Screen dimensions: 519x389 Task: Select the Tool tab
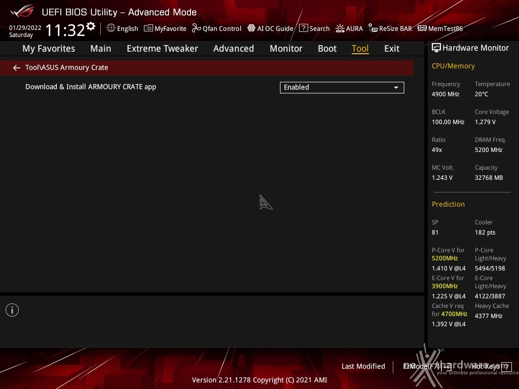(360, 49)
